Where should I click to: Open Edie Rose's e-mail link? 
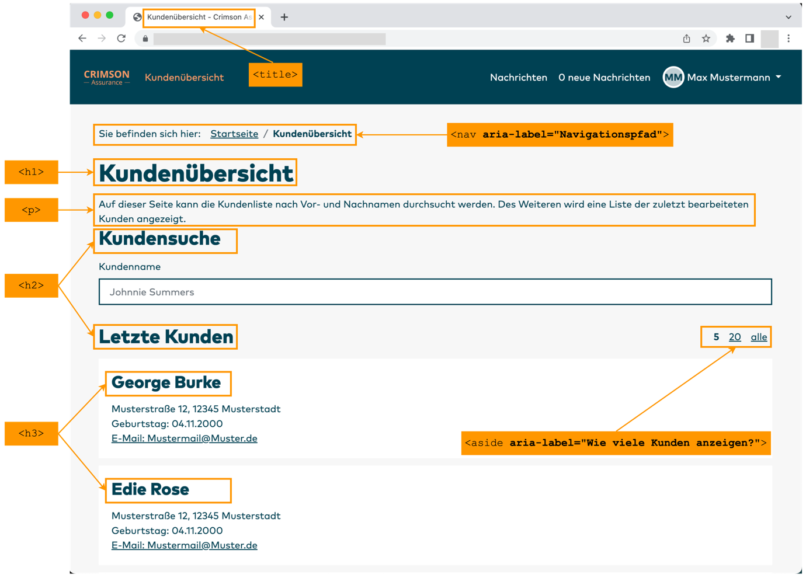pyautogui.click(x=185, y=545)
